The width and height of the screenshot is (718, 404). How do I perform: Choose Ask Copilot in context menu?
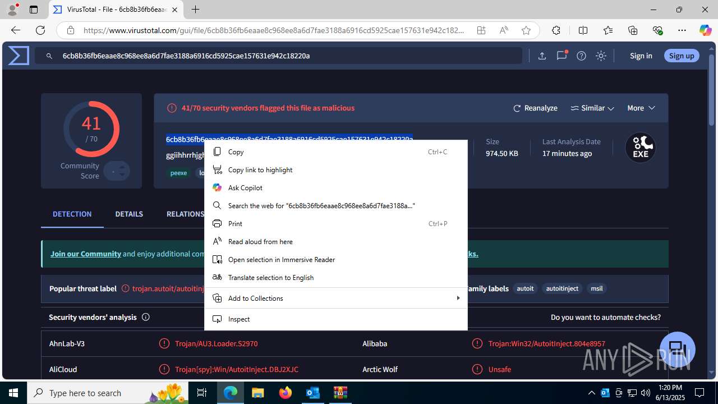click(x=335, y=187)
